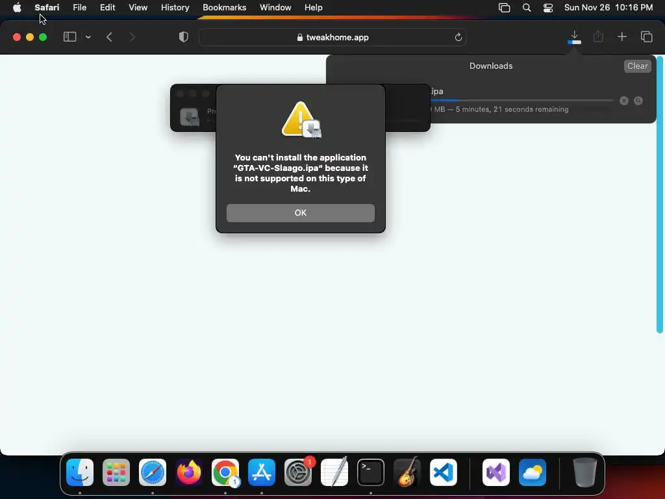Open the Apple menu
Image resolution: width=665 pixels, height=499 pixels.
[17, 7]
